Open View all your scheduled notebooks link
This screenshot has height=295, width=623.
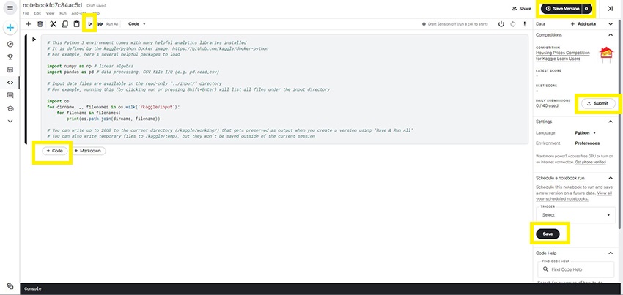tap(574, 195)
